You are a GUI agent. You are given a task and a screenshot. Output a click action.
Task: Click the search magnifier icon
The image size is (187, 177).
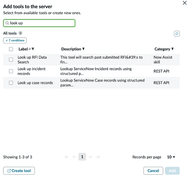coord(7,23)
